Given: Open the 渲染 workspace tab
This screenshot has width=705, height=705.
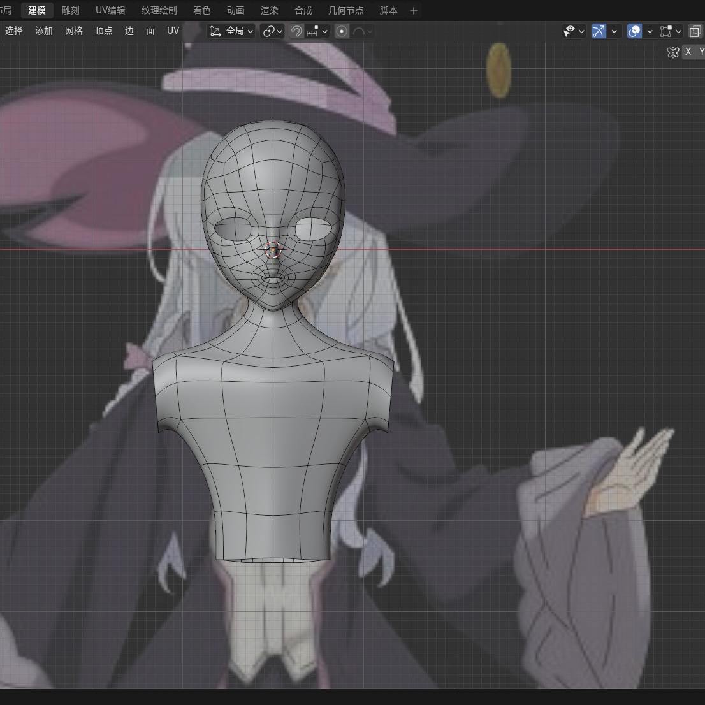Looking at the screenshot, I should [270, 10].
